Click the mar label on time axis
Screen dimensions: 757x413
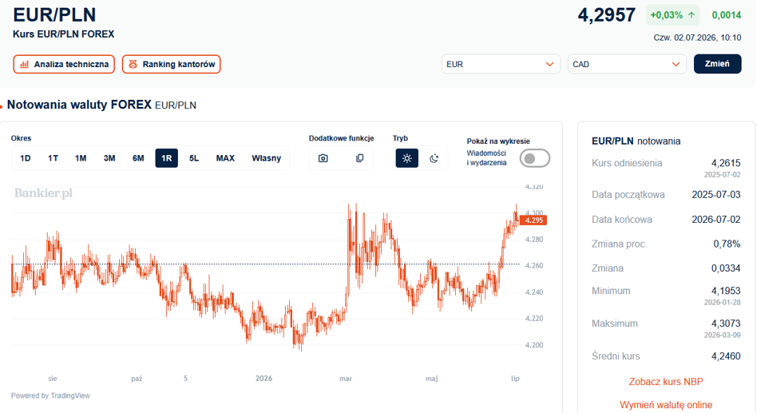(x=346, y=378)
